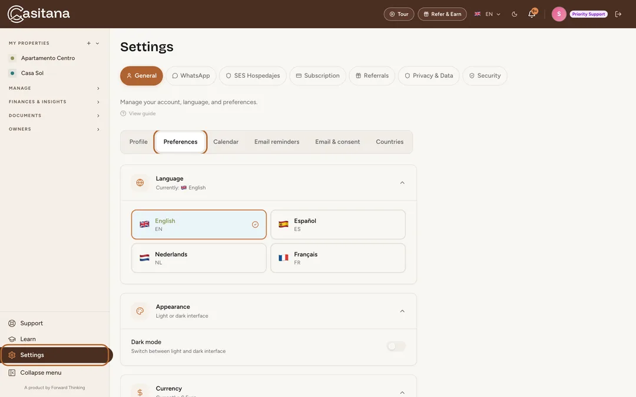
Task: Expand Finances & Insights section
Action: pyautogui.click(x=54, y=102)
